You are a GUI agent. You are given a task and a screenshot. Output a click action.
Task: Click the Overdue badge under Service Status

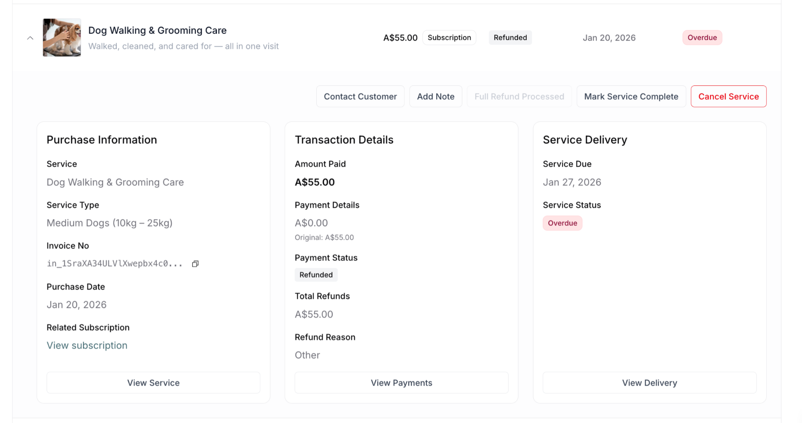tap(562, 223)
